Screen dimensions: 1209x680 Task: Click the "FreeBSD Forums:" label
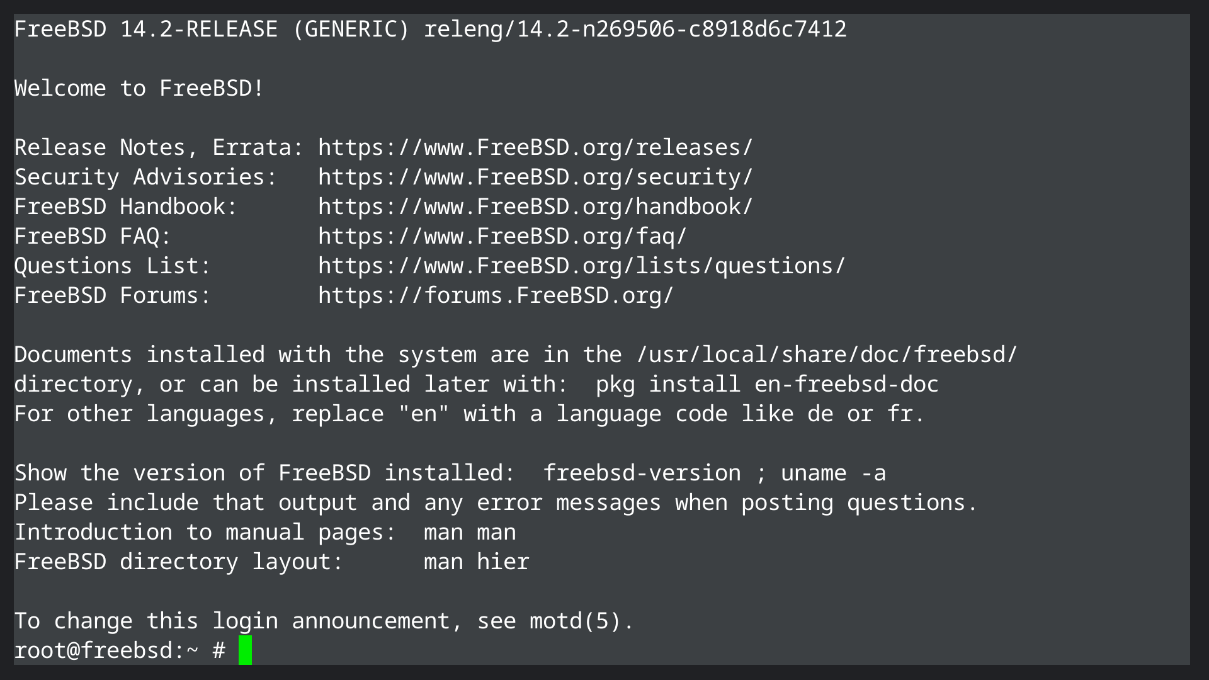point(112,295)
